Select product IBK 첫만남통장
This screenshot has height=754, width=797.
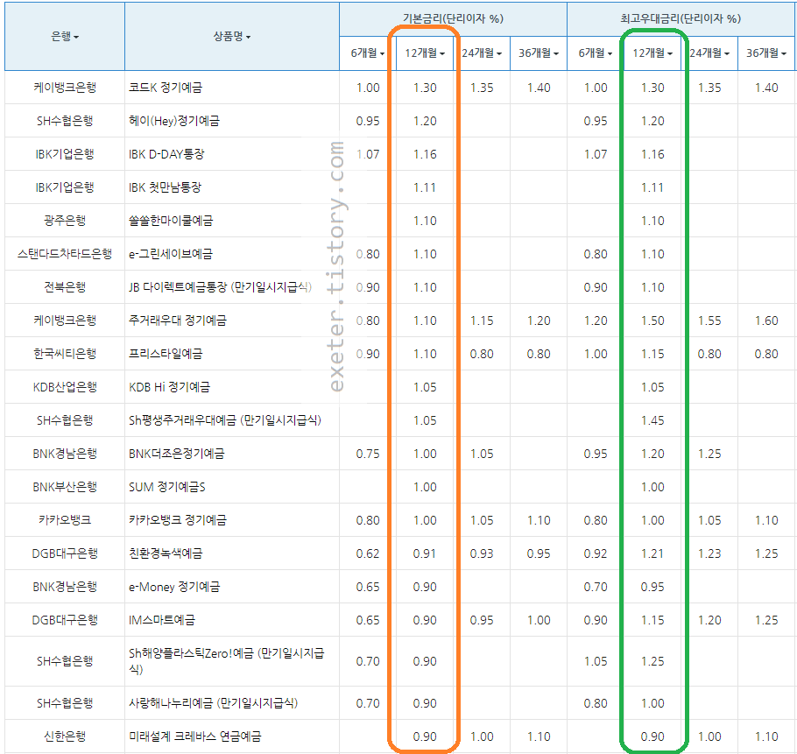point(165,187)
